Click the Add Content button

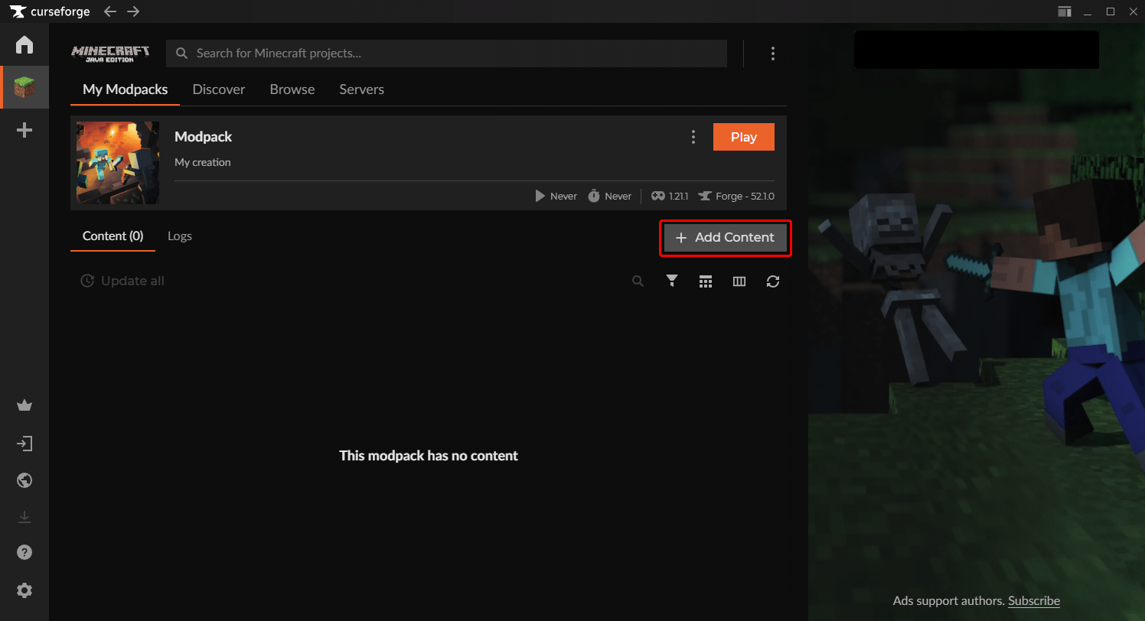(x=725, y=238)
